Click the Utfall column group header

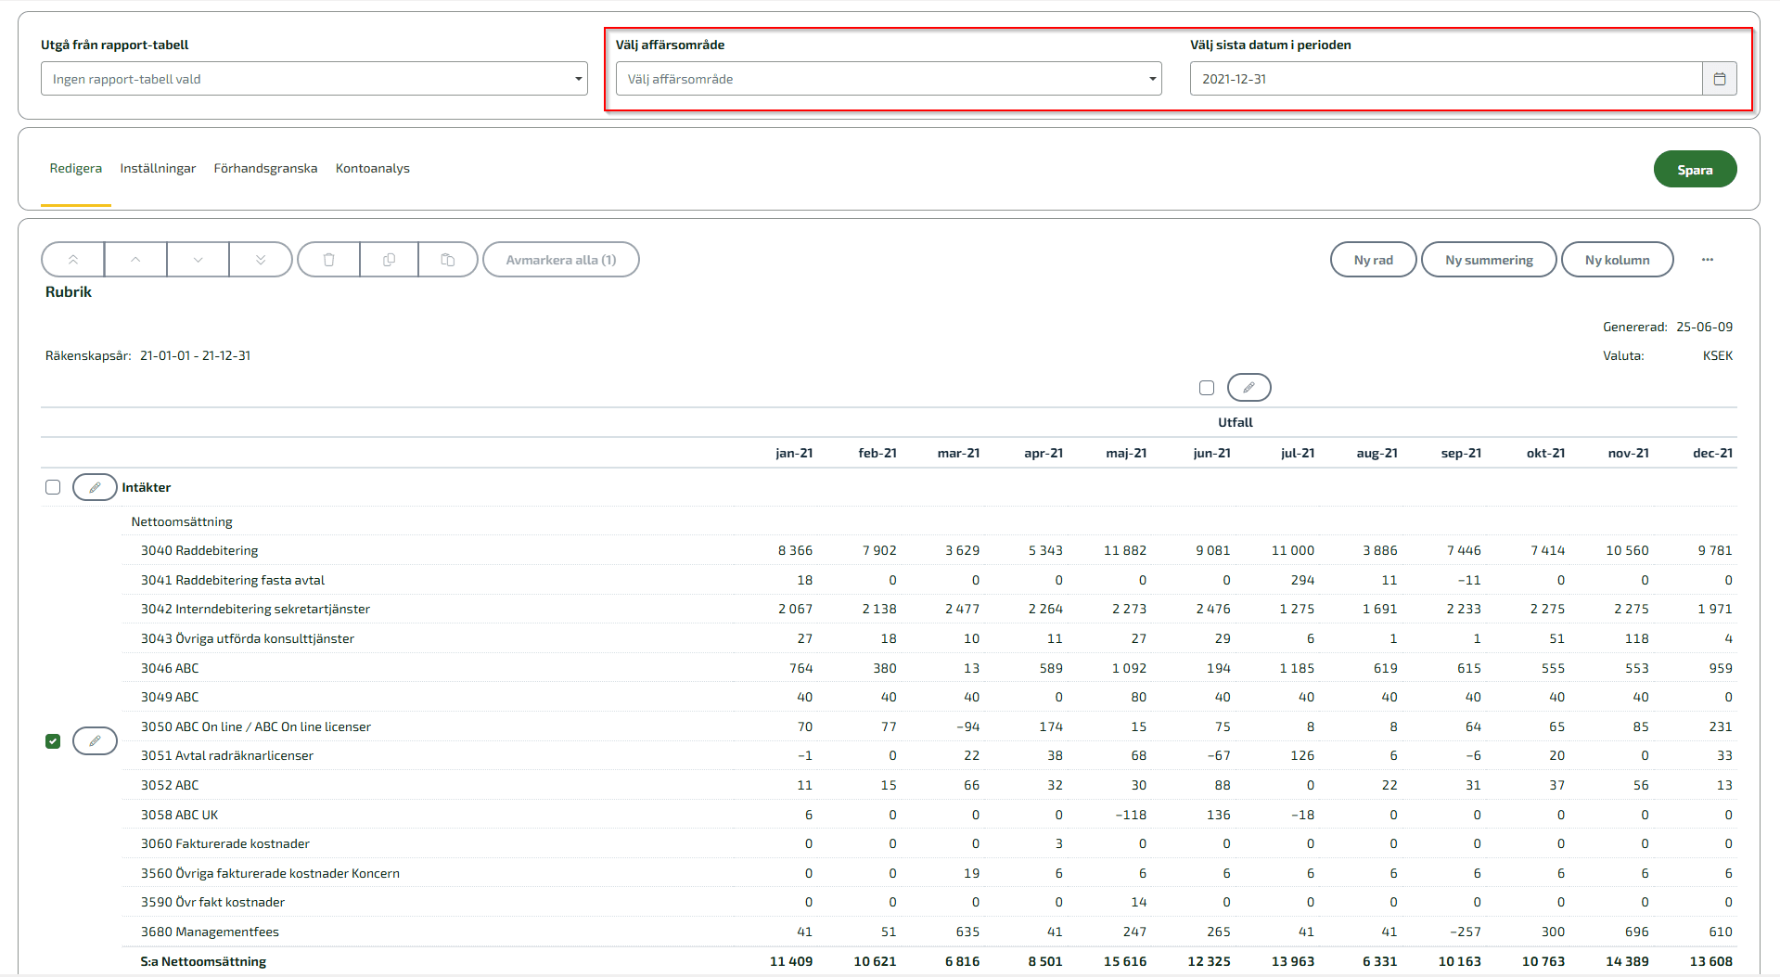tap(1235, 422)
